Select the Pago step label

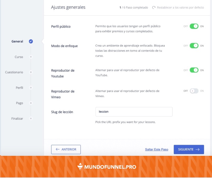[x=19, y=103]
